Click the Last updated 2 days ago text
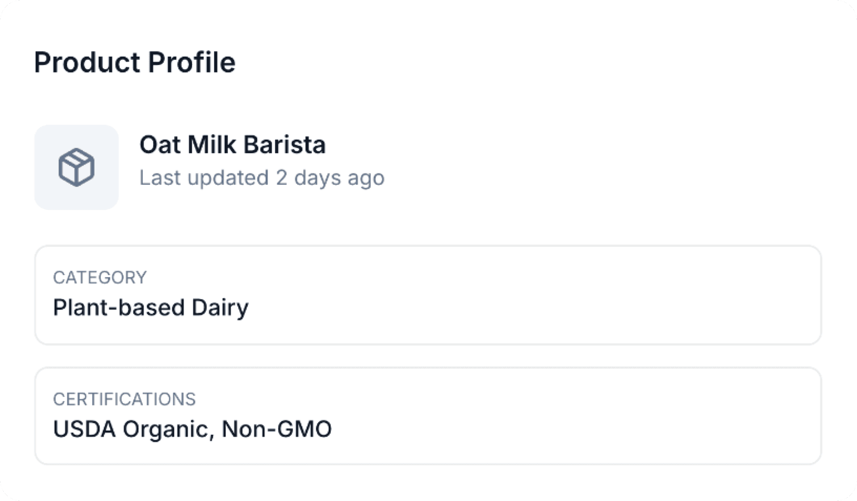Screen dimensions: 857x501 (x=262, y=178)
